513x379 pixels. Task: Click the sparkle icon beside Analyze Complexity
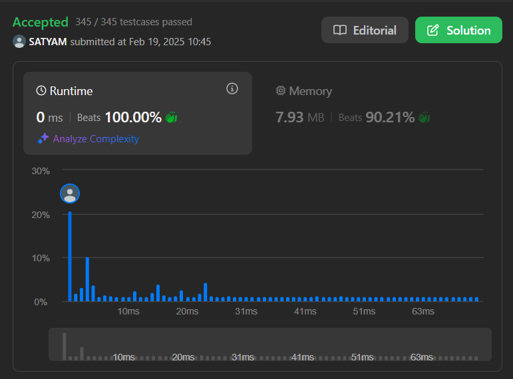[43, 138]
